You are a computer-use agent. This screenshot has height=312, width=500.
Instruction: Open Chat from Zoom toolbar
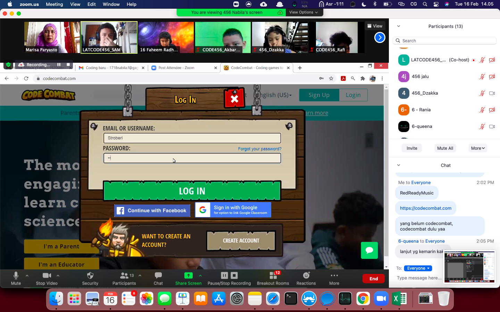[158, 278]
